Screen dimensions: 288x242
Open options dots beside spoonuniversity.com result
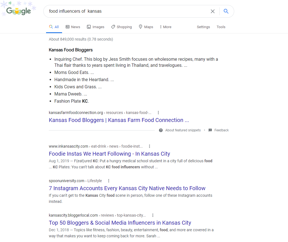coord(109,181)
